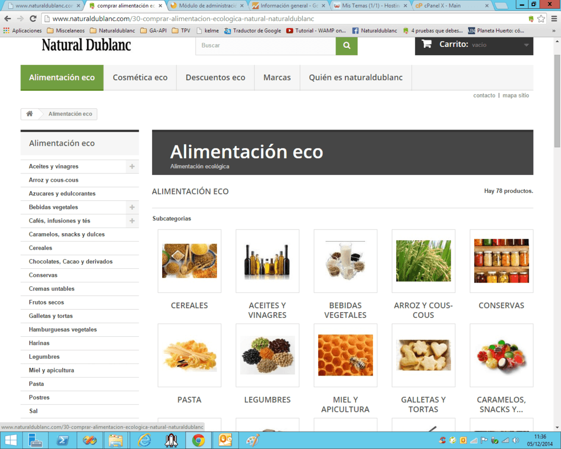
Task: Open Miel y Apicultura honeycomb thumbnail
Action: (x=345, y=355)
